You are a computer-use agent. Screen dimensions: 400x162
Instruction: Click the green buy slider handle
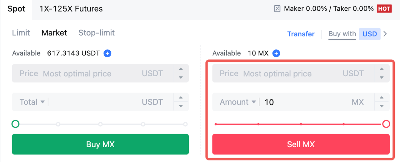(15, 124)
